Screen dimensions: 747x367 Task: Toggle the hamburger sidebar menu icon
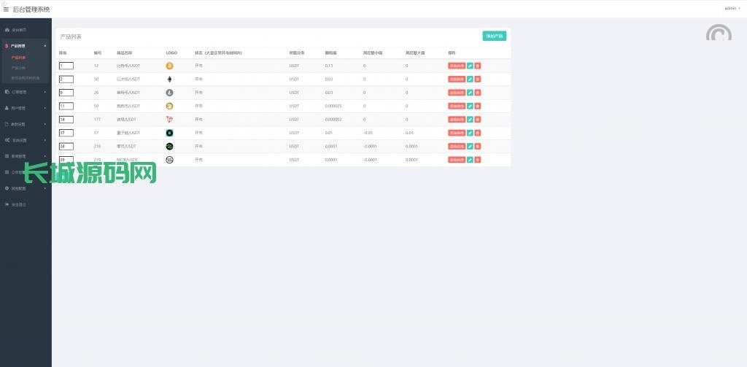point(7,9)
